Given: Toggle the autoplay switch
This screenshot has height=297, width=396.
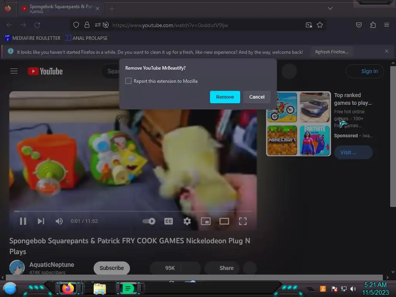Looking at the screenshot, I should (149, 221).
